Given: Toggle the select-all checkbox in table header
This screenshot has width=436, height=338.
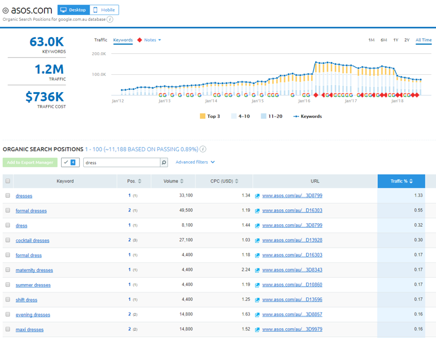Looking at the screenshot, I should point(8,181).
